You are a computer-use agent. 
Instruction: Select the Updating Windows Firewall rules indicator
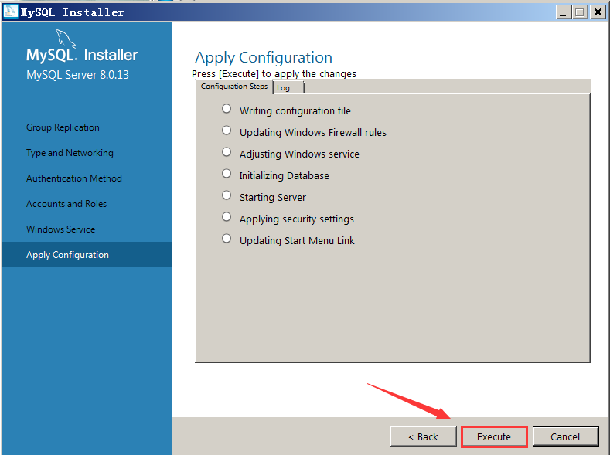click(227, 131)
